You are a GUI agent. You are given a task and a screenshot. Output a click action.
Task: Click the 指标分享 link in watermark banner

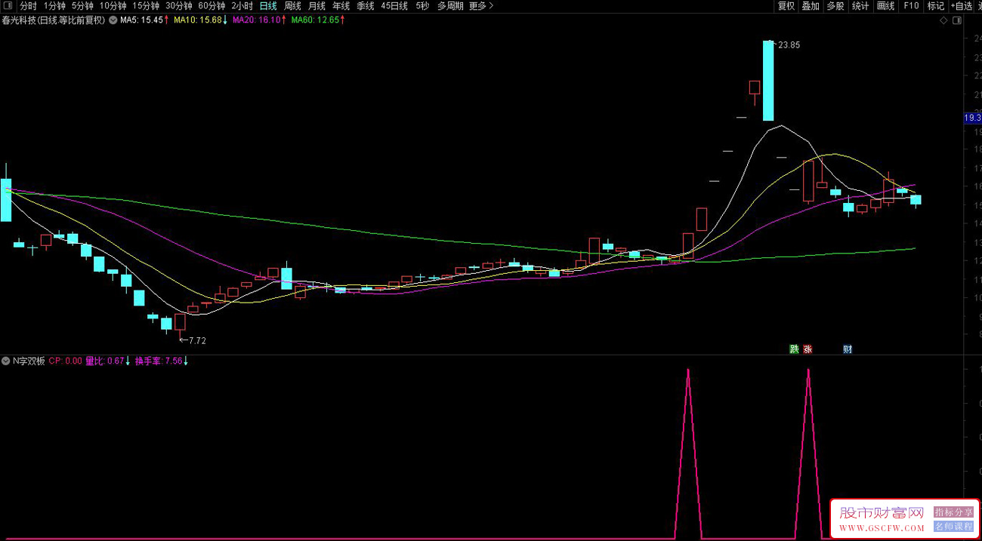tap(954, 512)
